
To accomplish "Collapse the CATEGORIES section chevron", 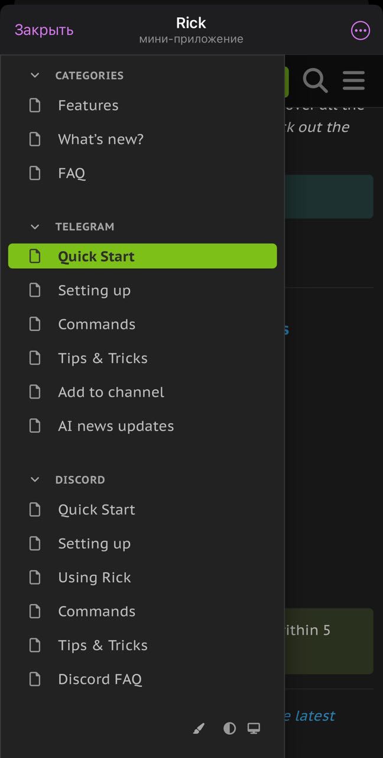I will tap(34, 75).
